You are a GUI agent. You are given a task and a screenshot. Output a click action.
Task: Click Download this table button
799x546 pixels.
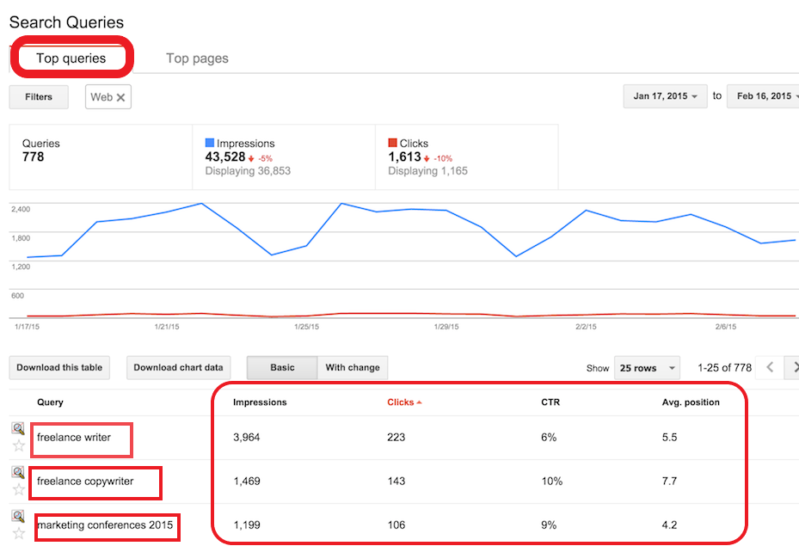click(59, 368)
